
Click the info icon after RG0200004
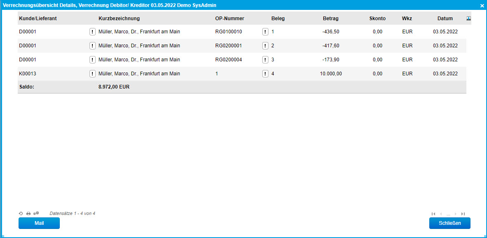(265, 60)
